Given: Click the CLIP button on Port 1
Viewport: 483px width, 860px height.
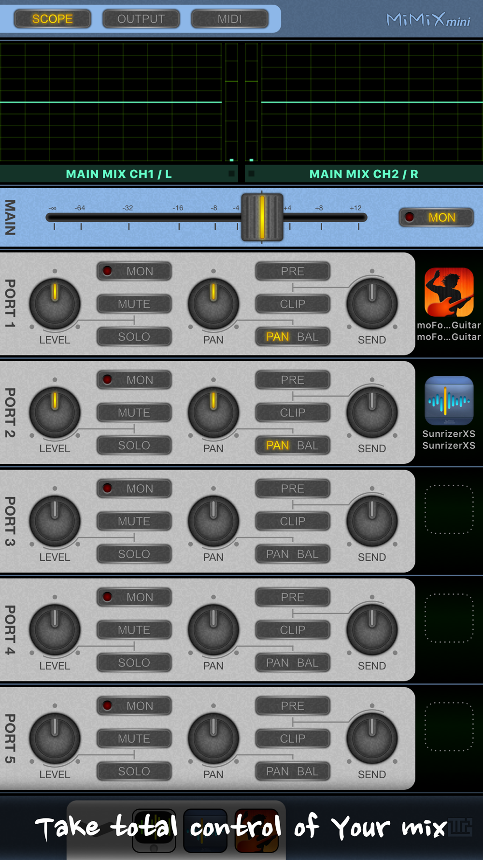Looking at the screenshot, I should coord(293,304).
